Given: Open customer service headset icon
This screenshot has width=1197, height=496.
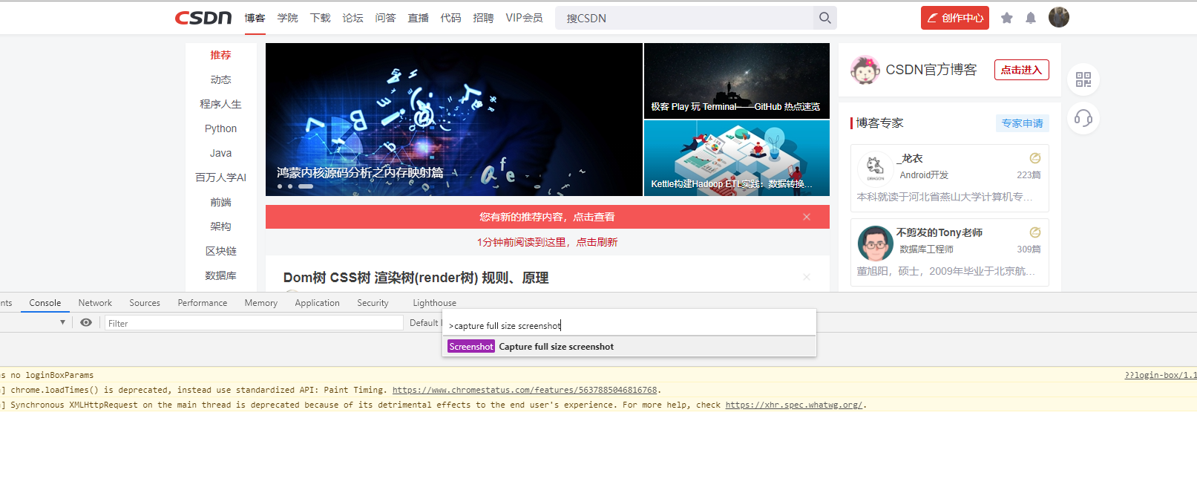Looking at the screenshot, I should pos(1083,118).
